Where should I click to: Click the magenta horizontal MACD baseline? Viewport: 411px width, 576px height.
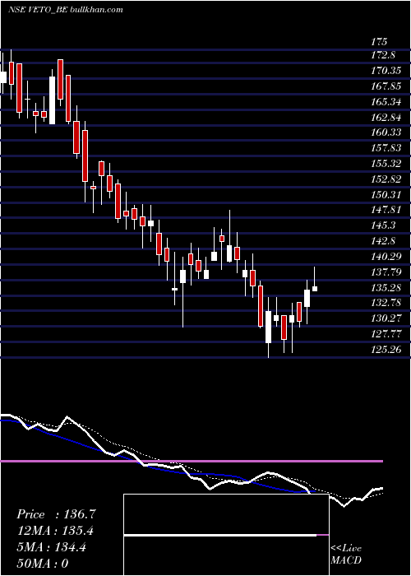tap(192, 461)
